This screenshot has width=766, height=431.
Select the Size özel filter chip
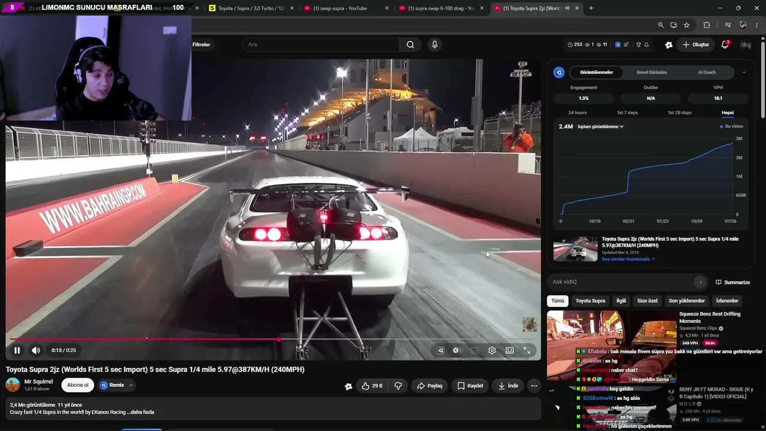point(647,301)
